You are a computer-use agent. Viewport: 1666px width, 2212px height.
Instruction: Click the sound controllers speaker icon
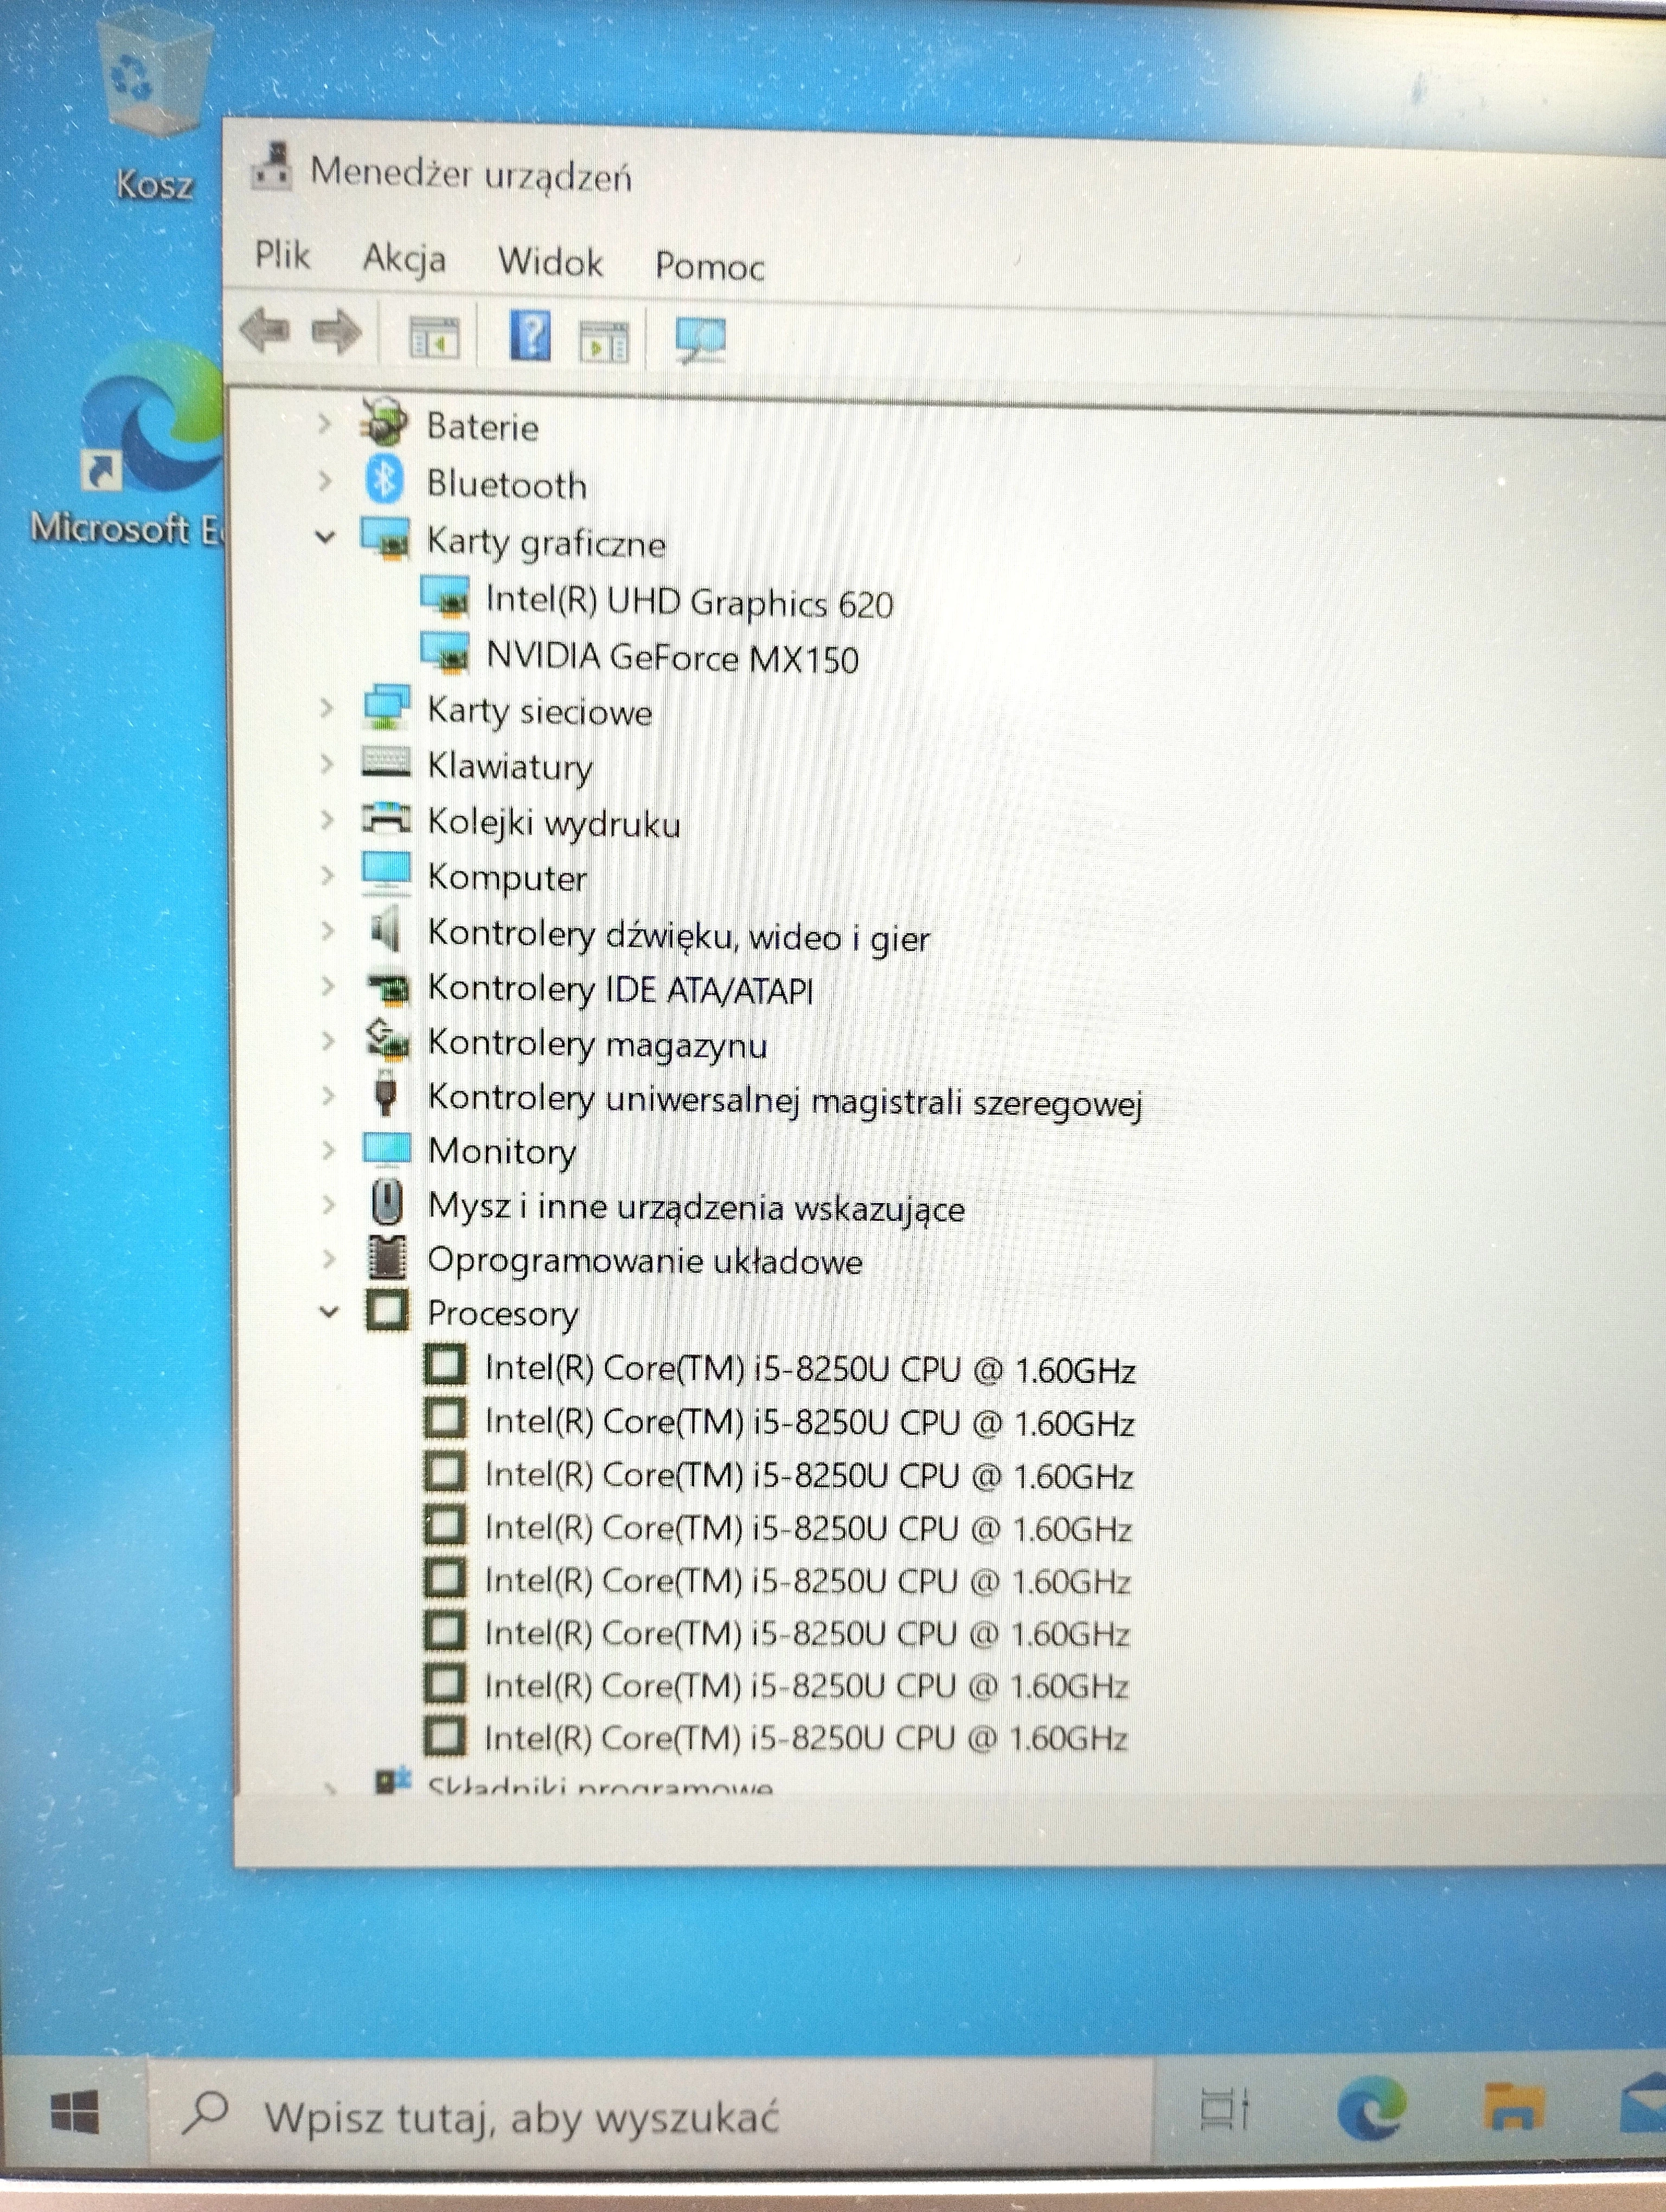386,929
